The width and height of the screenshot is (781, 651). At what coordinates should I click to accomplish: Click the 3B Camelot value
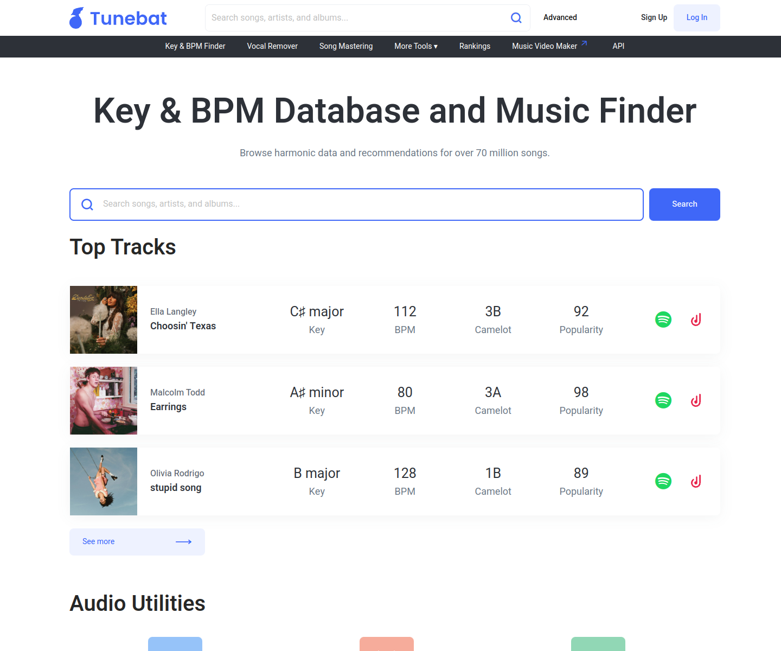493,311
